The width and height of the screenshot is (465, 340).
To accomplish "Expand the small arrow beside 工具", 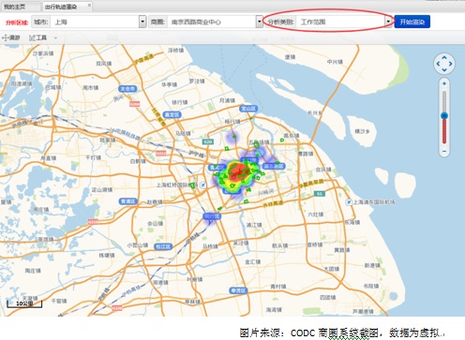I will (55, 38).
